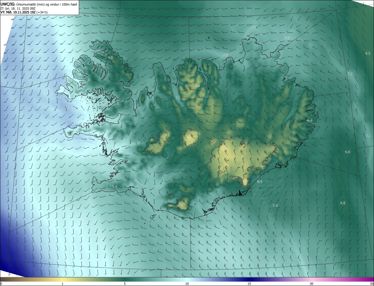Click the "VT: Mið. 19.11.2025 19Z (+34 h)" line
This screenshot has width=374, height=286.
(x=24, y=12)
